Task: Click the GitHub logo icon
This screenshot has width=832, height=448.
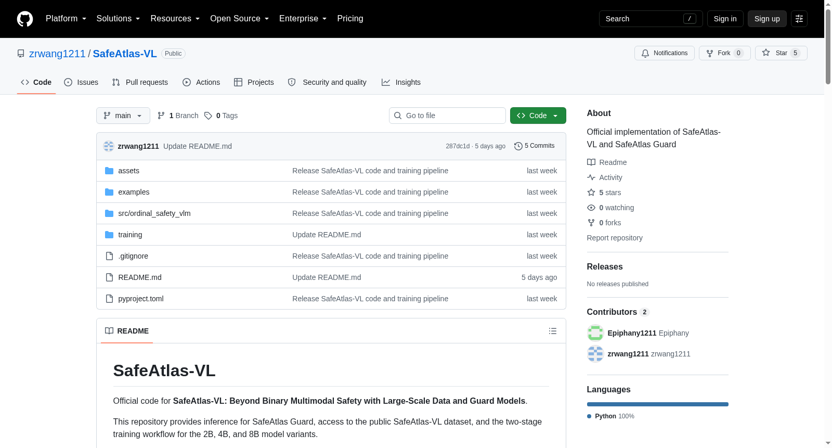Action: click(25, 19)
